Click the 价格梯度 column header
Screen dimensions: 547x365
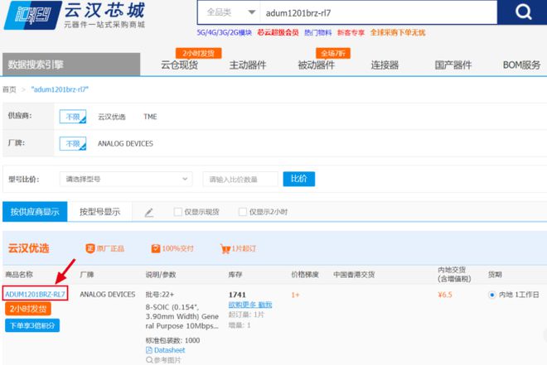tap(305, 275)
